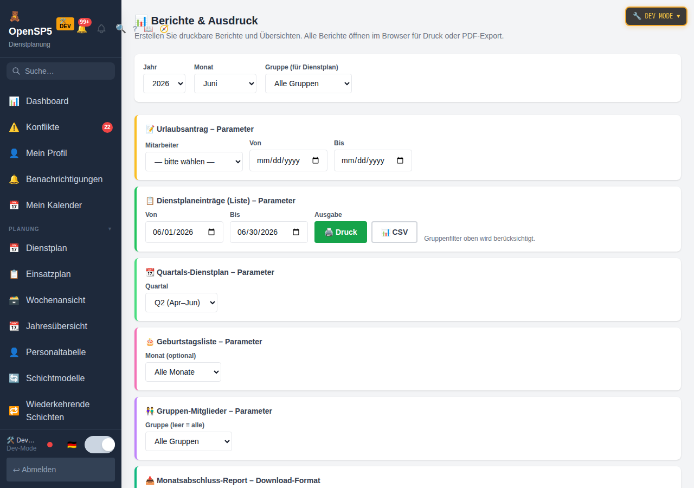Navigate to Wochenansicht

click(61, 300)
